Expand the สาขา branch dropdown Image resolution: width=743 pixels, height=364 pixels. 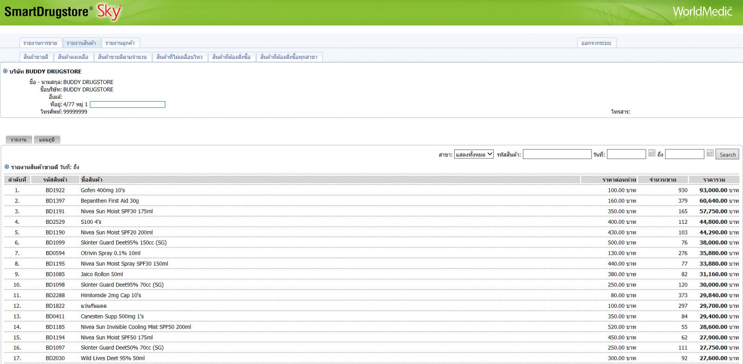[x=473, y=154]
